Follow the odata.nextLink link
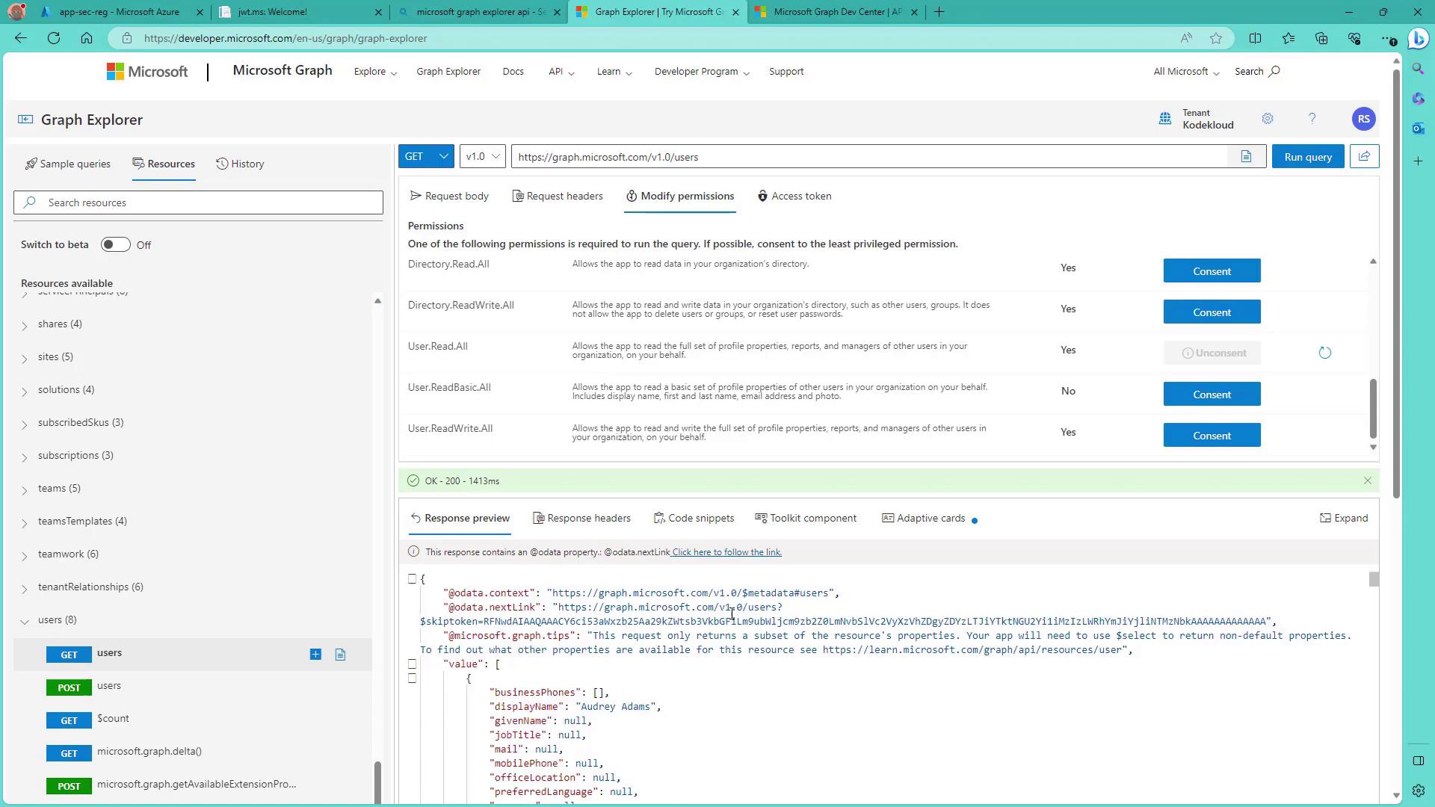The height and width of the screenshot is (807, 1435). point(726,552)
